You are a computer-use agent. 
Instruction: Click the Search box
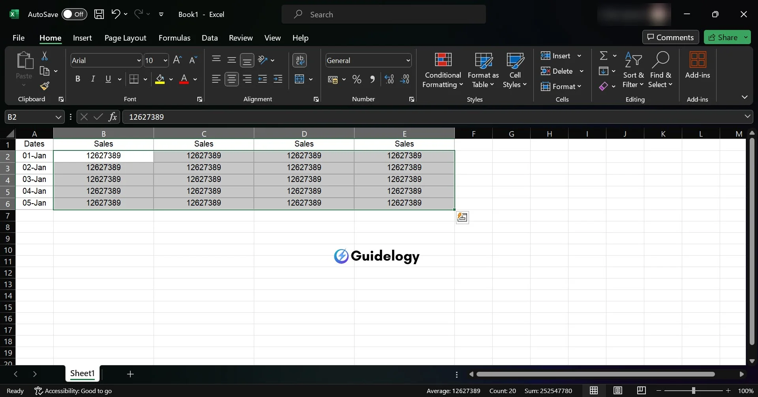(x=384, y=14)
